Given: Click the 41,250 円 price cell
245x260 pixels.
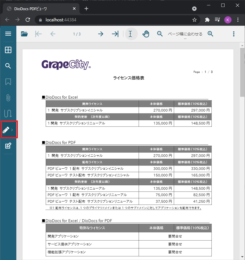Looking at the screenshot, I should click(x=193, y=201).
